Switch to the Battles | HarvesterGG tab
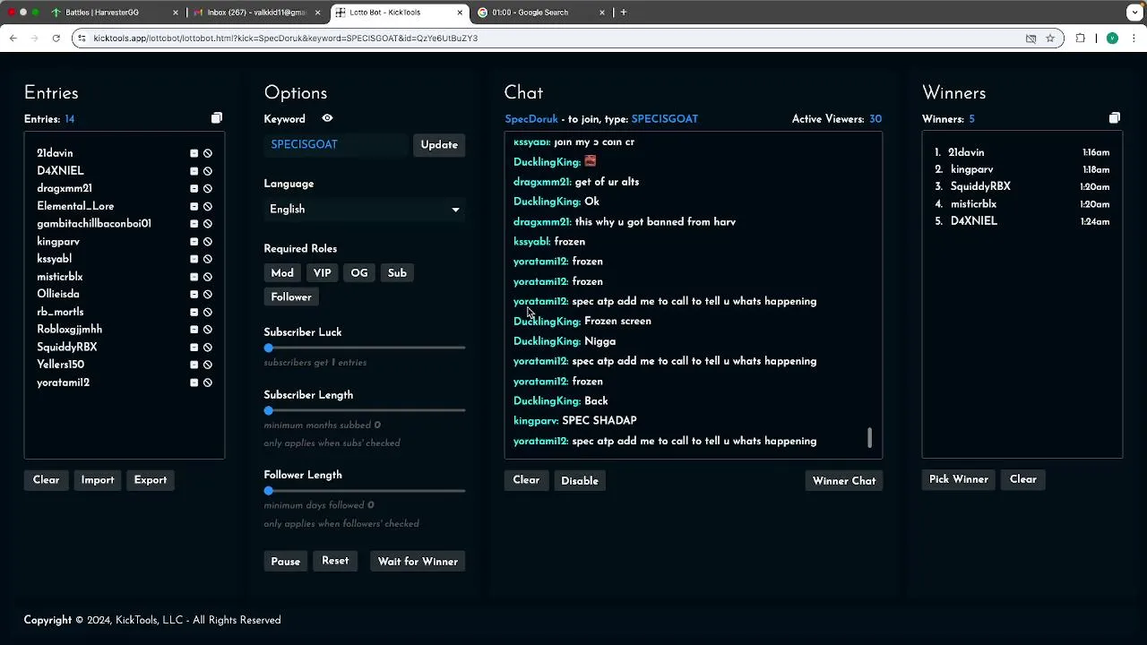 point(115,13)
